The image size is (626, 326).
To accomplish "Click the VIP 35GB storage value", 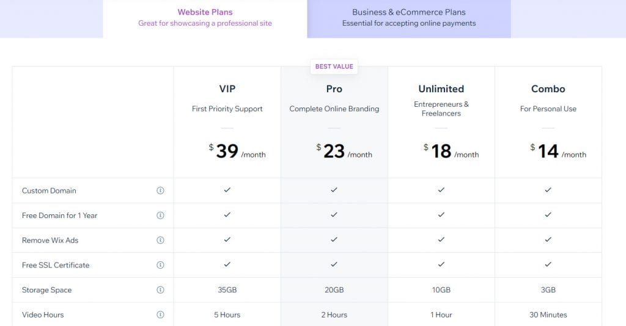I will 227,290.
